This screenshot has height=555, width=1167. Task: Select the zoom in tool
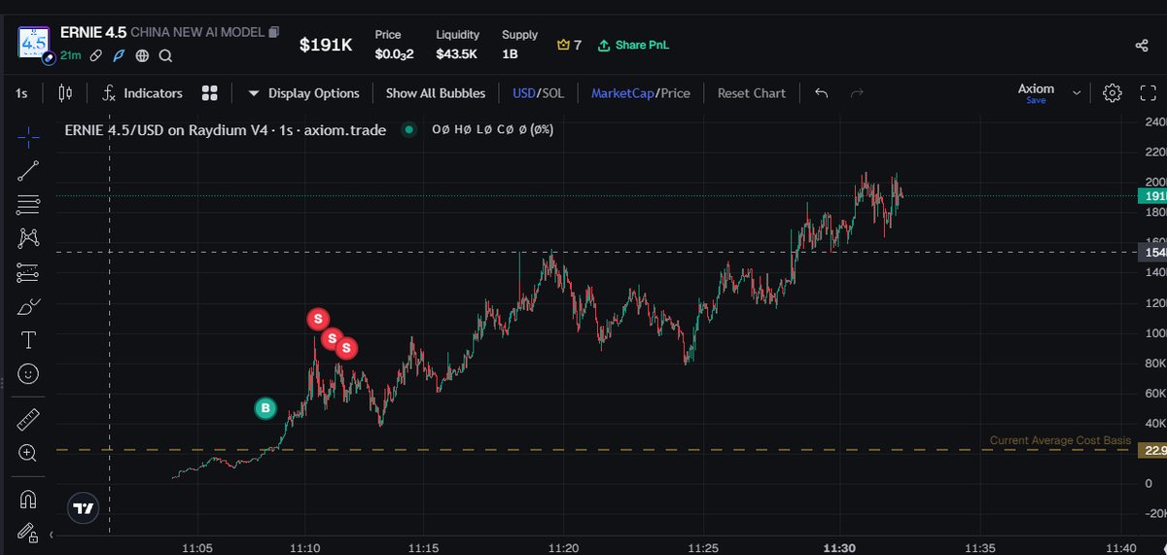28,453
